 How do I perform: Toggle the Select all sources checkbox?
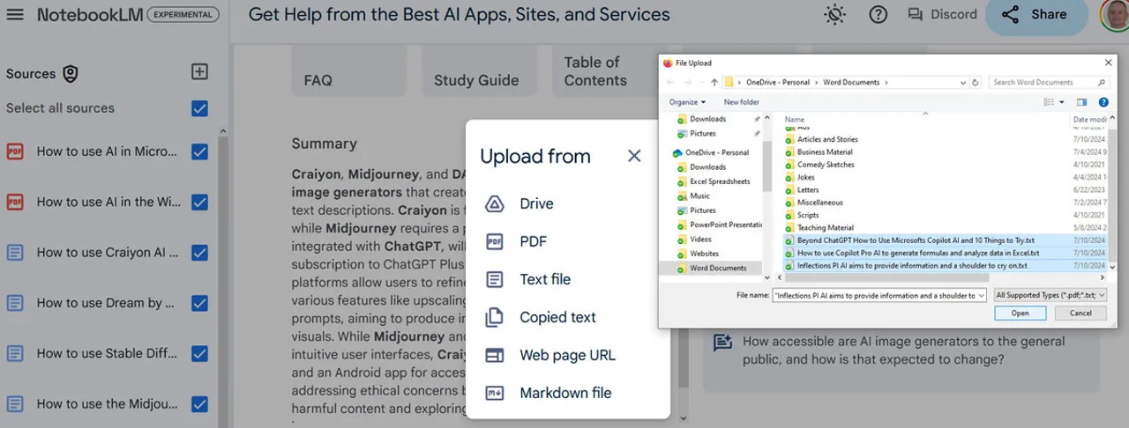coord(199,108)
